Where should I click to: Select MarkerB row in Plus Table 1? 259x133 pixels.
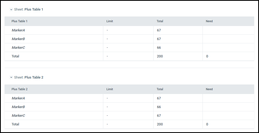tap(129, 39)
